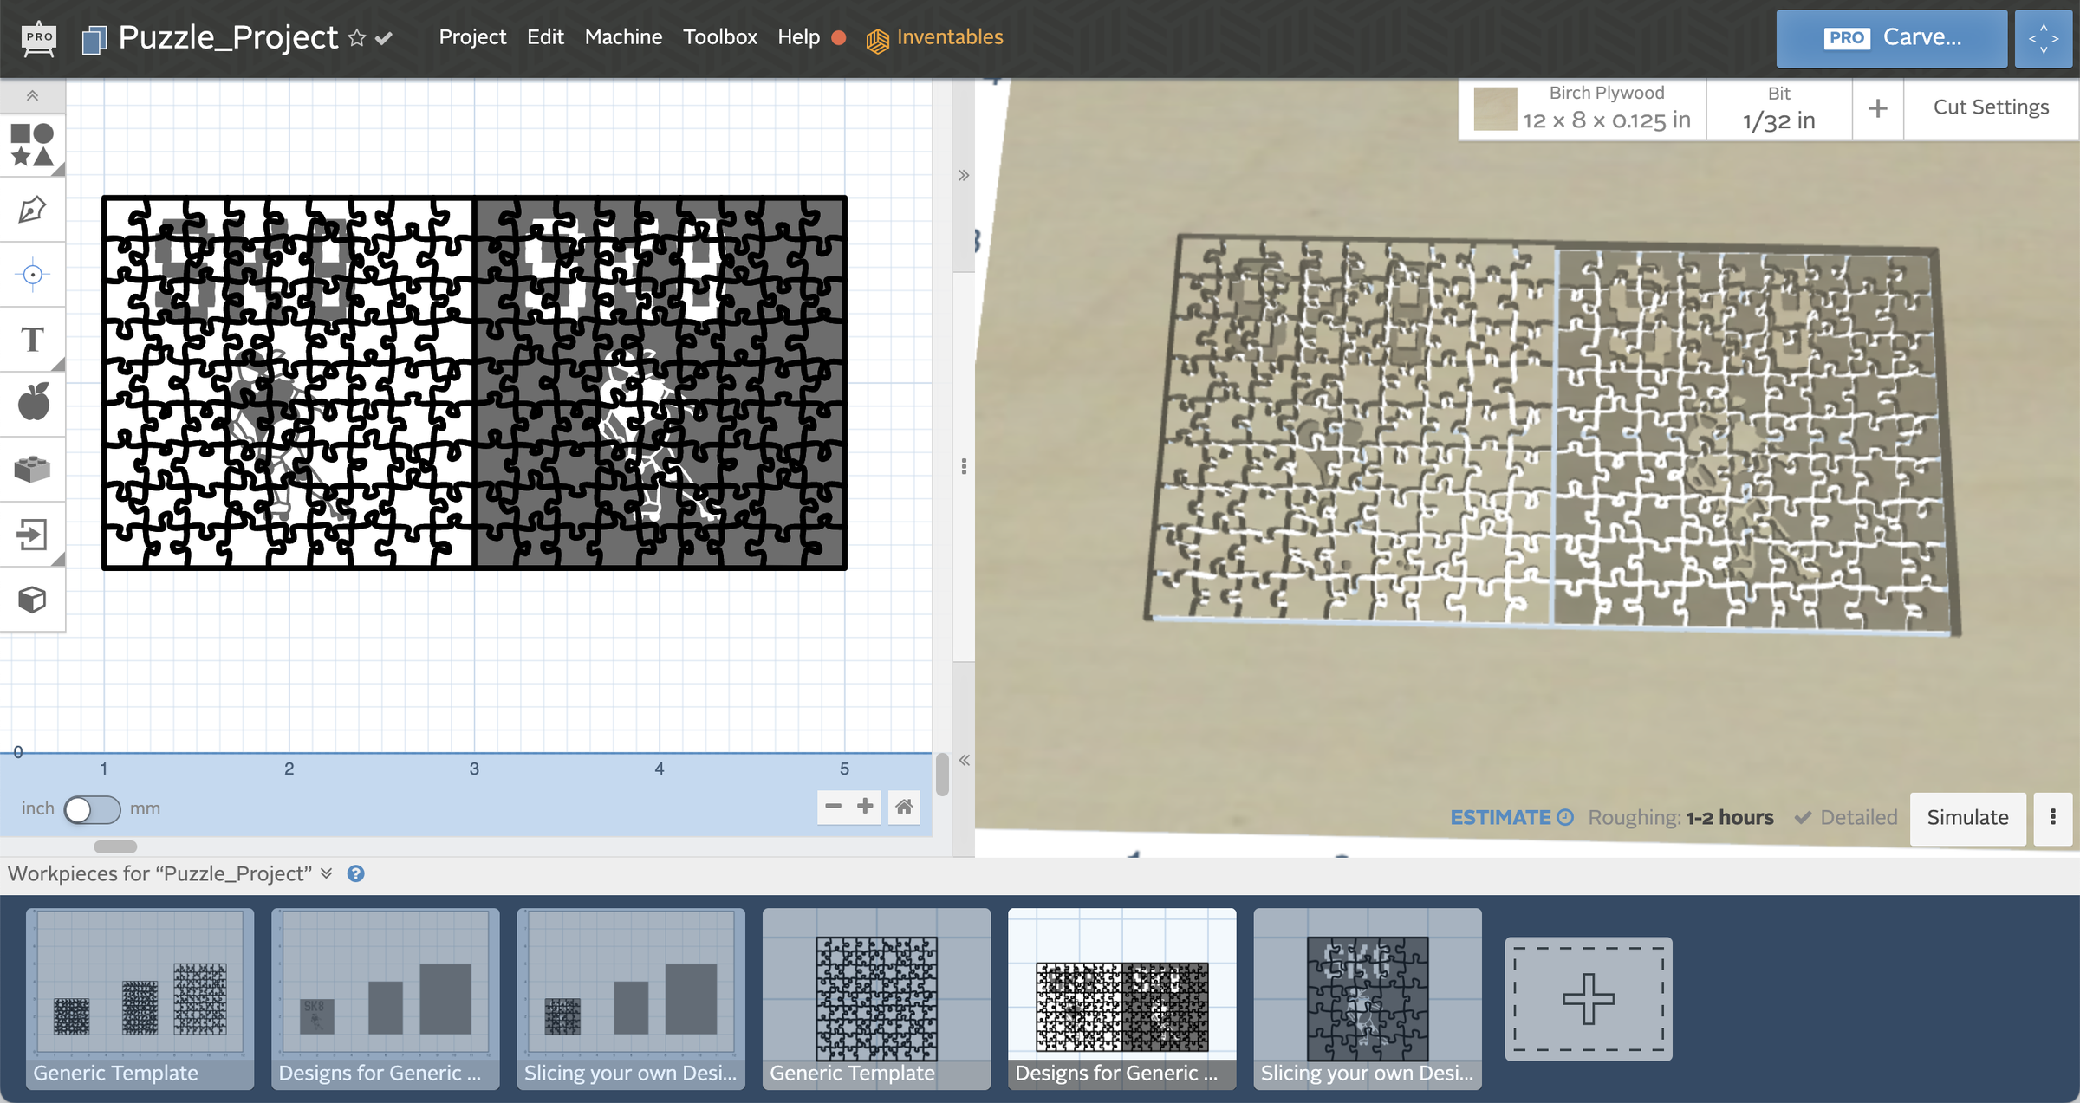
Task: Open the Text tool
Action: 32,339
